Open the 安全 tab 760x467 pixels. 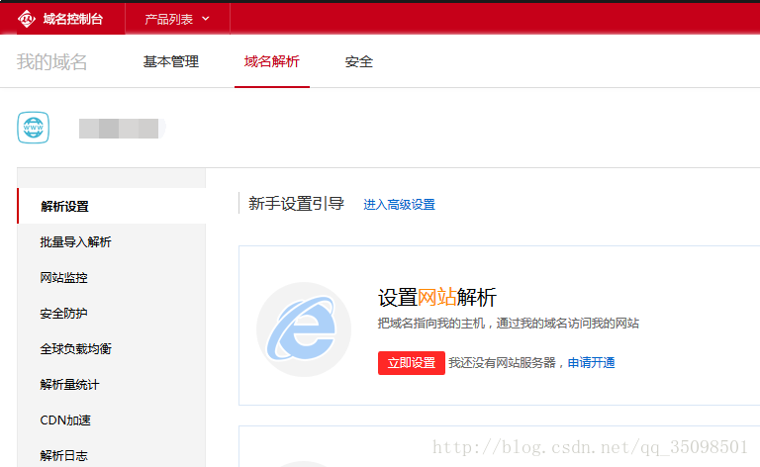pos(358,61)
